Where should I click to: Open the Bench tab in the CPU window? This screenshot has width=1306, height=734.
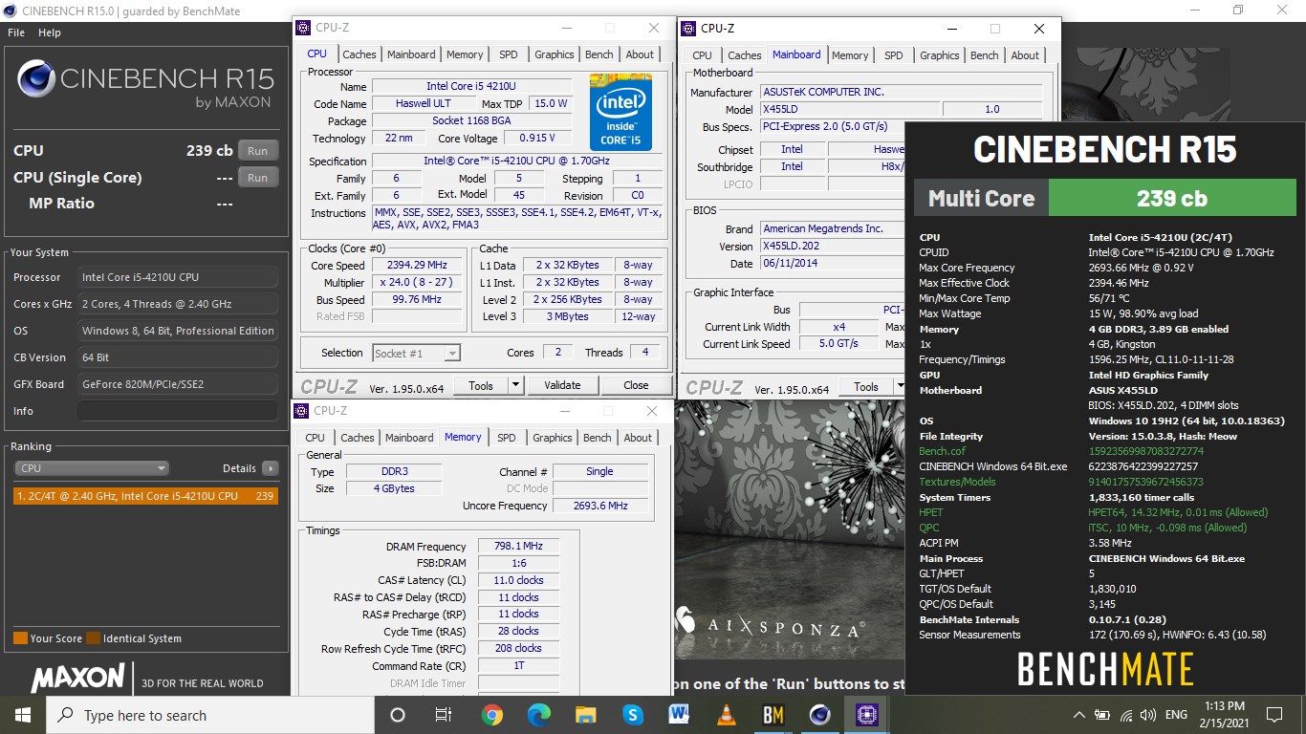tap(599, 54)
